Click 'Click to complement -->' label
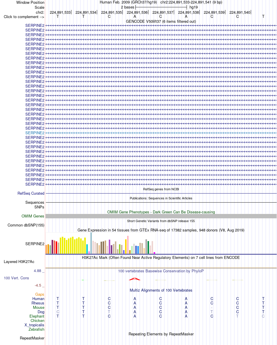This screenshot has width=277, height=345. click(24, 17)
